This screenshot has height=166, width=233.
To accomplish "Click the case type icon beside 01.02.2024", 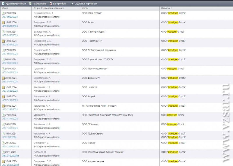I will 3,106.
